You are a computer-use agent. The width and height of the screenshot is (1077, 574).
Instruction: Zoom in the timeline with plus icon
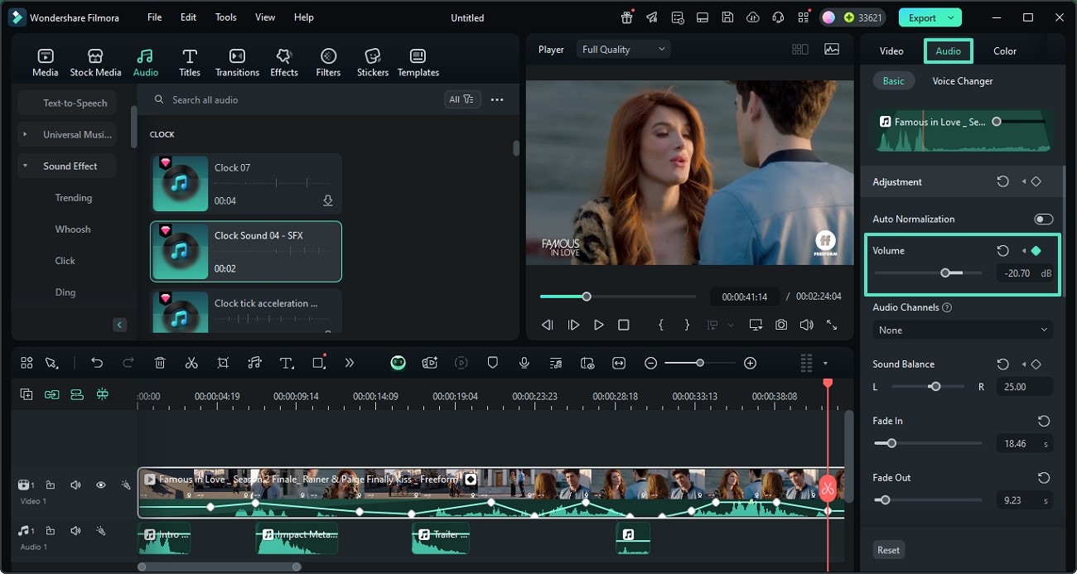click(x=750, y=363)
